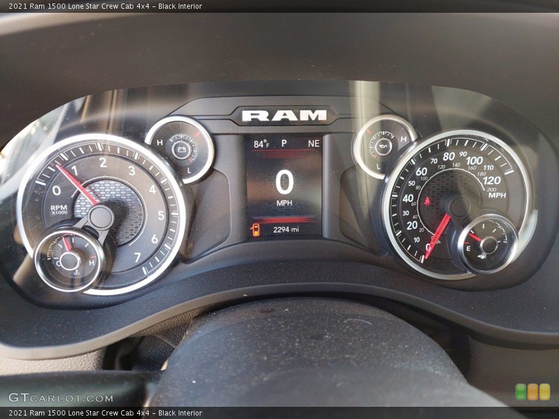
Task: Click the speedometer red needle
Action: (x=438, y=236)
